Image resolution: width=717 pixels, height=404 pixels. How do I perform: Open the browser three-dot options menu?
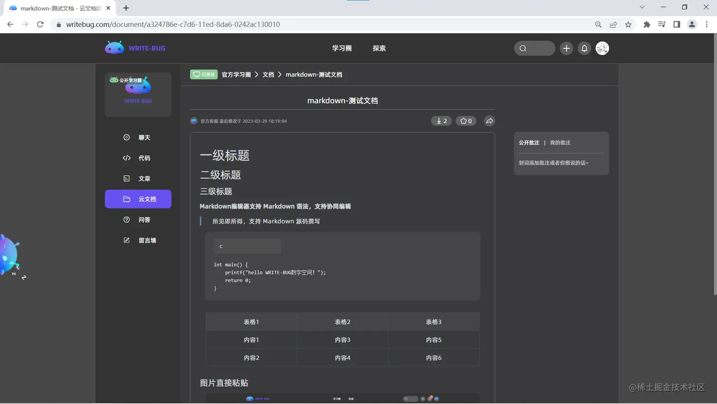click(707, 24)
